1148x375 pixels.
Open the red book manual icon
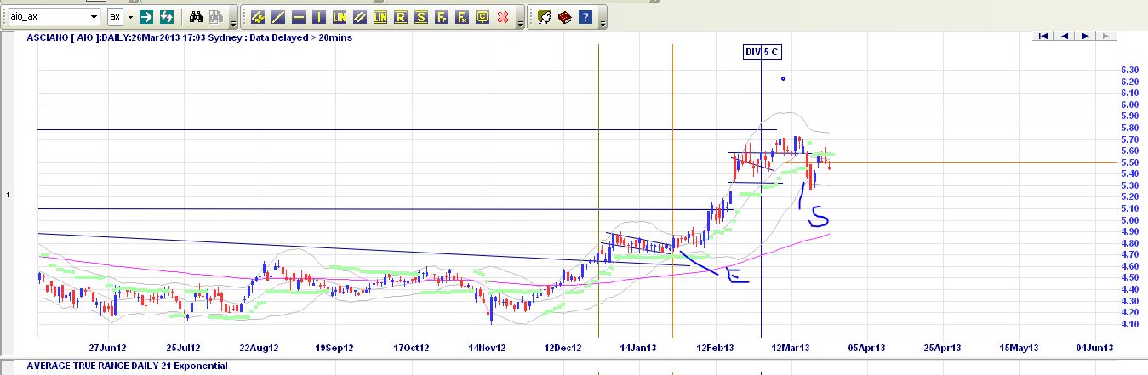[x=565, y=16]
